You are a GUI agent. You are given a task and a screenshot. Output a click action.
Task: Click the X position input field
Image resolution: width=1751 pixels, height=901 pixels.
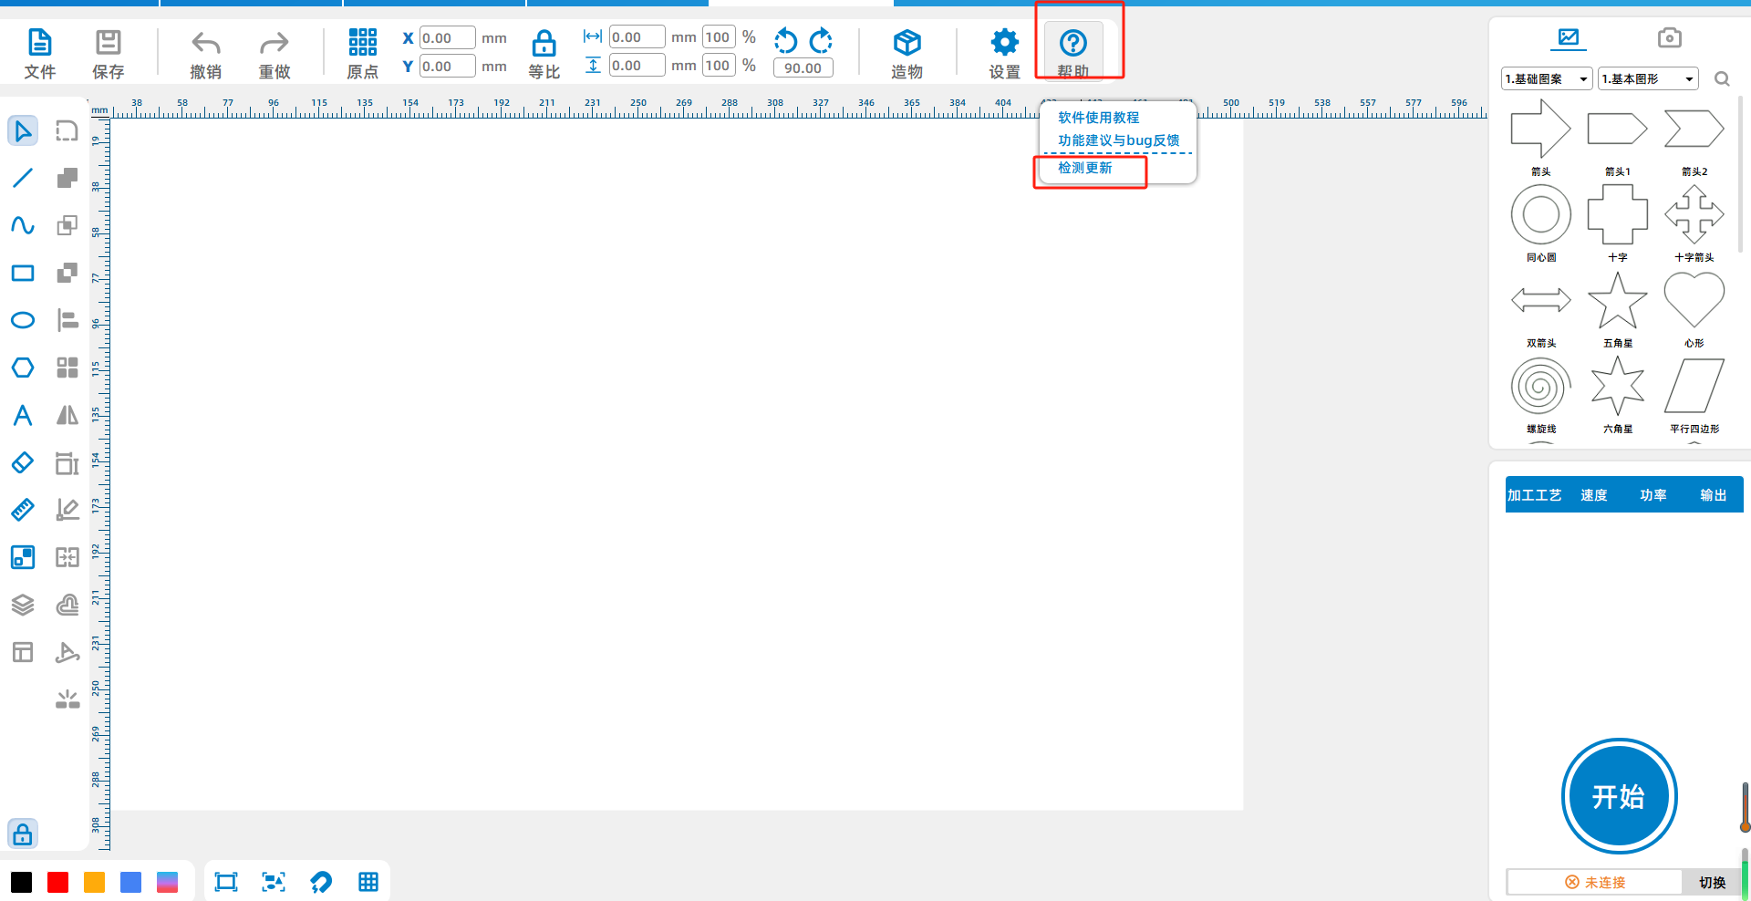pos(447,38)
